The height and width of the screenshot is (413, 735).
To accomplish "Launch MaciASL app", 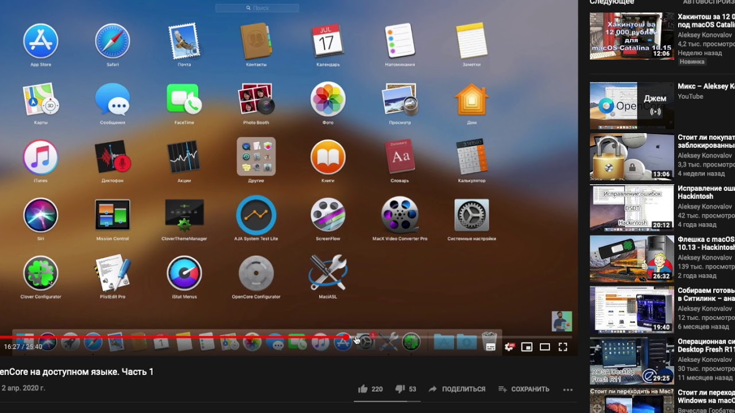I will coord(328,273).
